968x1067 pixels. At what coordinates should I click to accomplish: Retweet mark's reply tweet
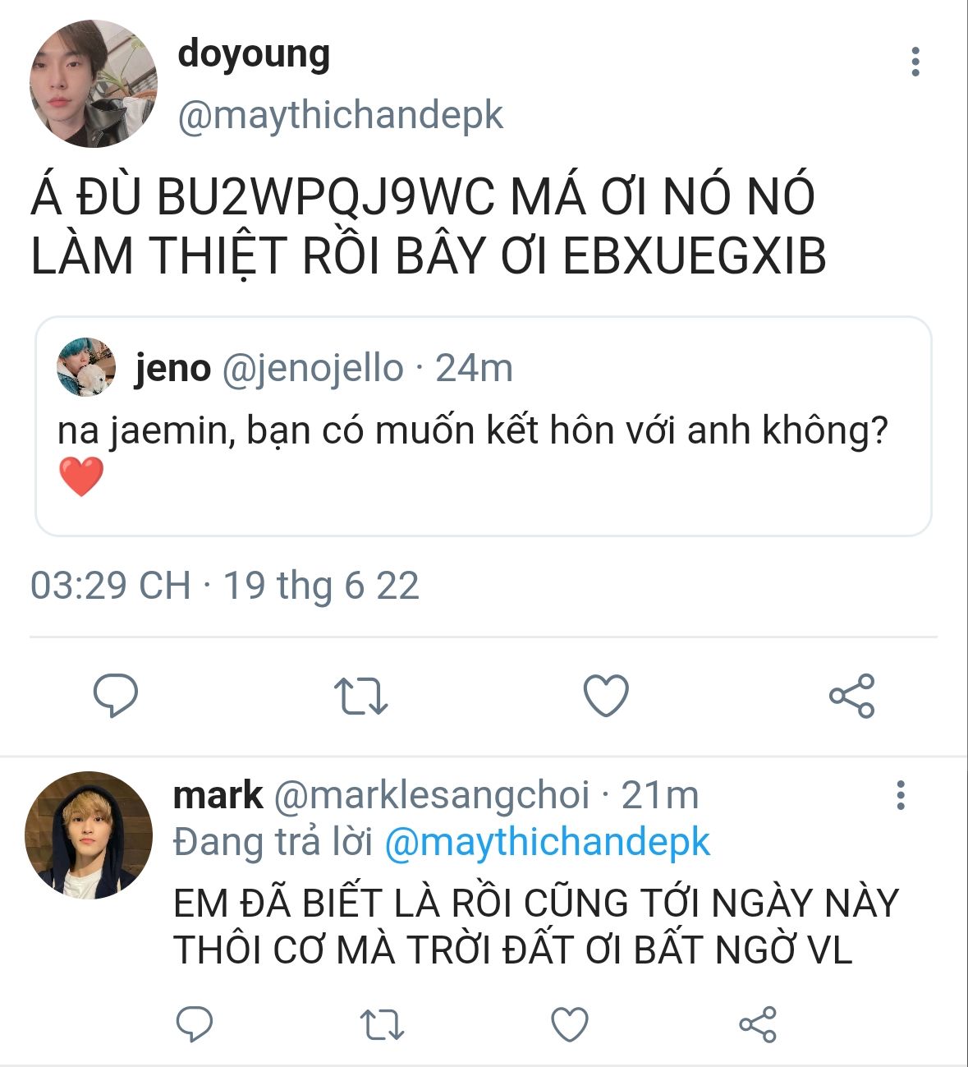(x=382, y=1024)
